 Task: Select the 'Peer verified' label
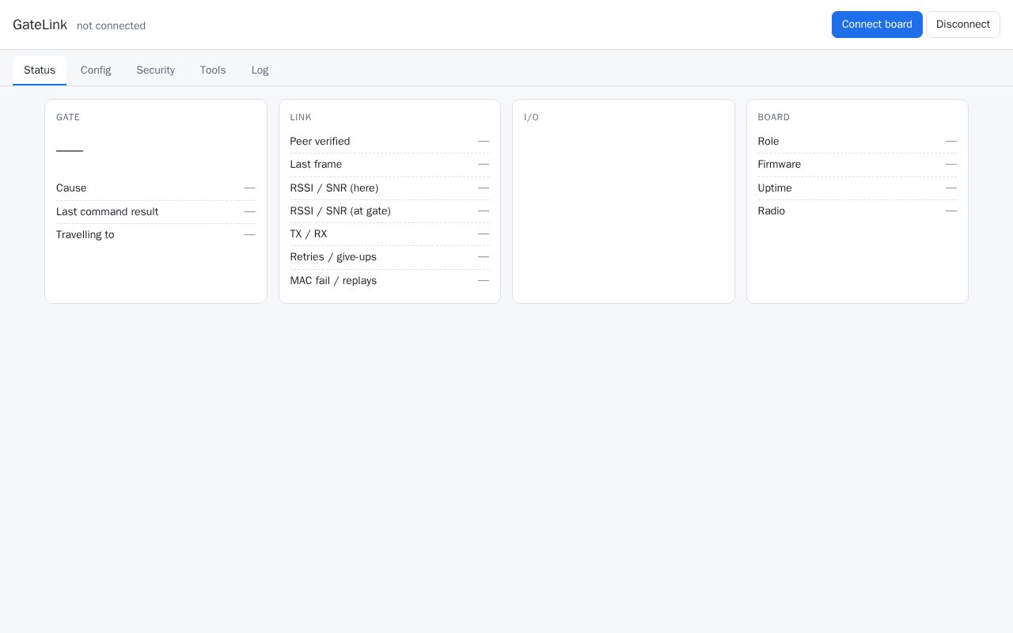coord(320,142)
